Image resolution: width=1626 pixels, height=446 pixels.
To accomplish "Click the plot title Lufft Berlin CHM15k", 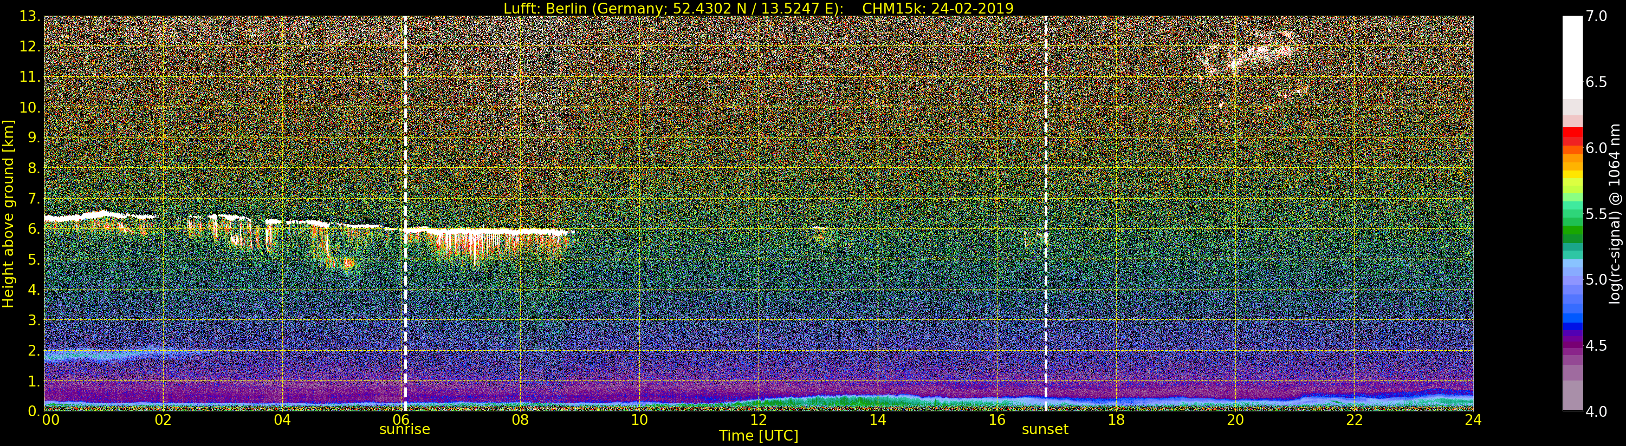I will (x=758, y=8).
